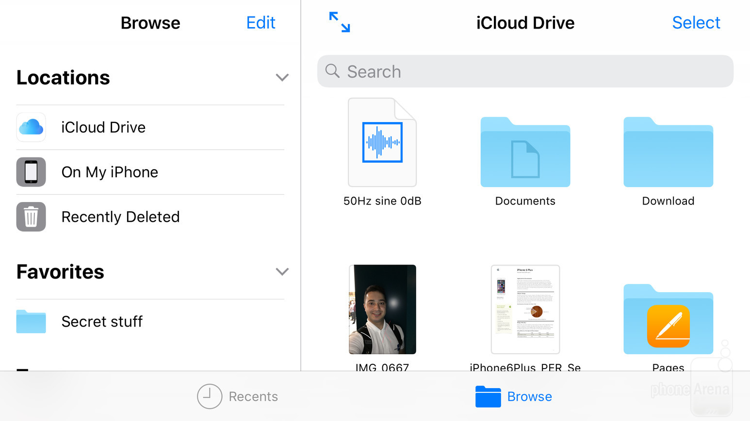Screen dimensions: 750x421
Task: Open the iCloud Drive cloud icon
Action: (31, 127)
